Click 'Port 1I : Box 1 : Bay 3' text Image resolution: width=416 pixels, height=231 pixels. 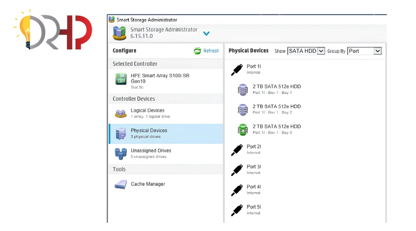coord(272,133)
